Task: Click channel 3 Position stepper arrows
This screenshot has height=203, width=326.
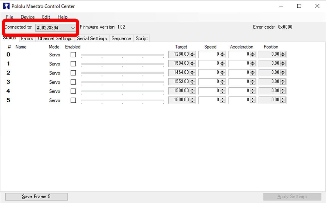Action: [x=283, y=82]
